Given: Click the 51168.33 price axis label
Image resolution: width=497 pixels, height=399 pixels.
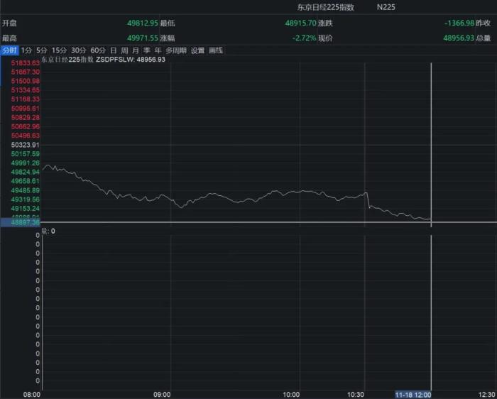Looking at the screenshot, I should point(26,99).
